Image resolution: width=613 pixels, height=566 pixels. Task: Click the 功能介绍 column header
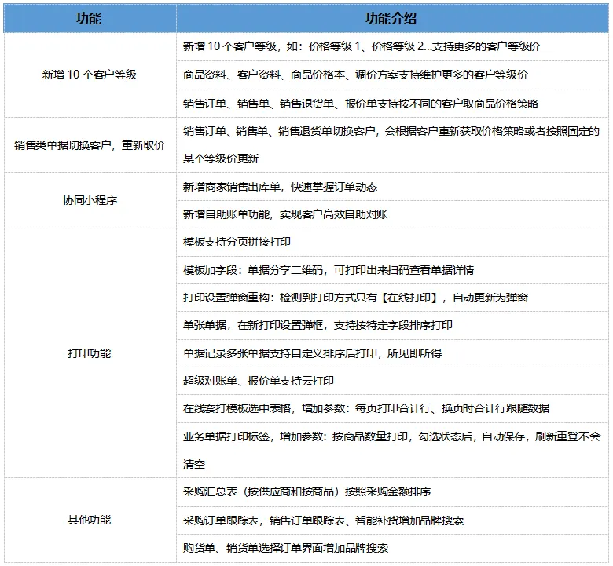[392, 18]
